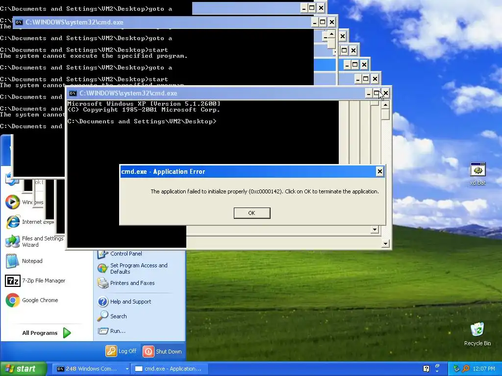Click the Search magnifier icon in Start menu

(x=103, y=316)
